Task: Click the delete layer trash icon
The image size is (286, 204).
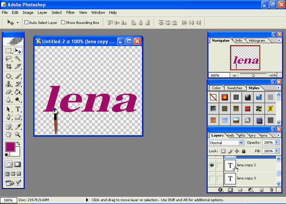Action: point(271,190)
